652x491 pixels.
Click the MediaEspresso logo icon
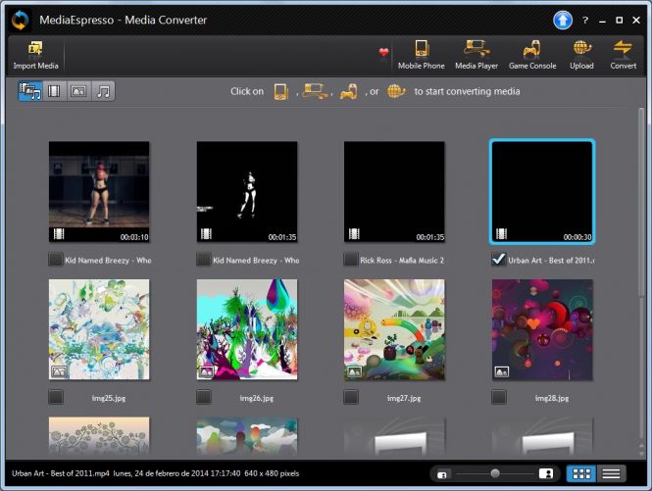click(x=20, y=20)
